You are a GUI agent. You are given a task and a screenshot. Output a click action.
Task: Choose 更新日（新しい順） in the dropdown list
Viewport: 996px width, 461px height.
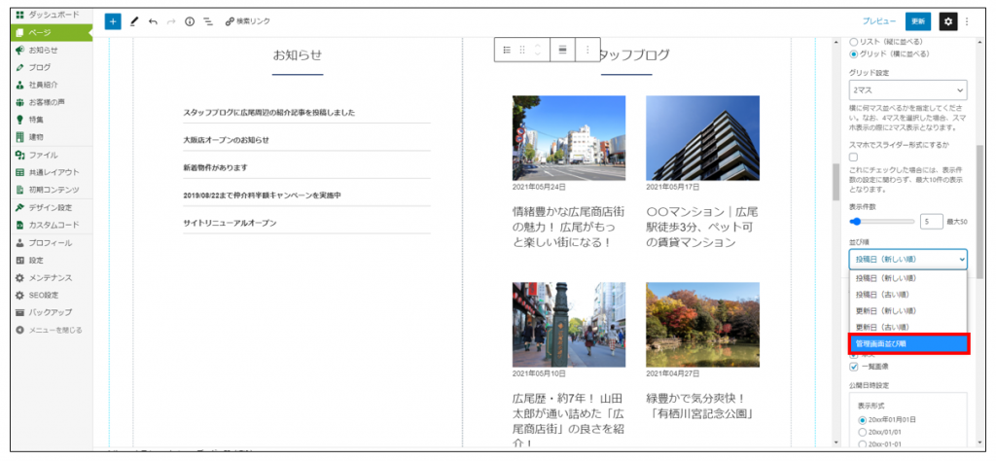coord(907,310)
